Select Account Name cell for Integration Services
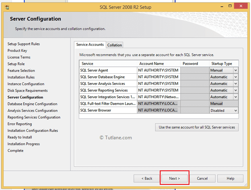Image resolution: width=251 pixels, height=190 pixels. coord(158,97)
